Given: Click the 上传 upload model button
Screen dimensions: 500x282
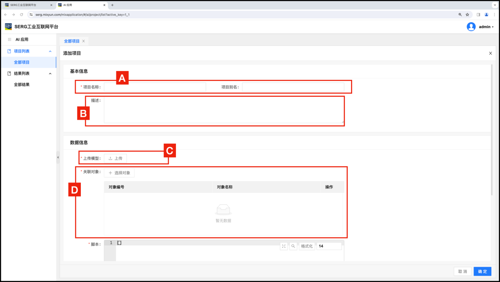Looking at the screenshot, I should click(x=116, y=158).
